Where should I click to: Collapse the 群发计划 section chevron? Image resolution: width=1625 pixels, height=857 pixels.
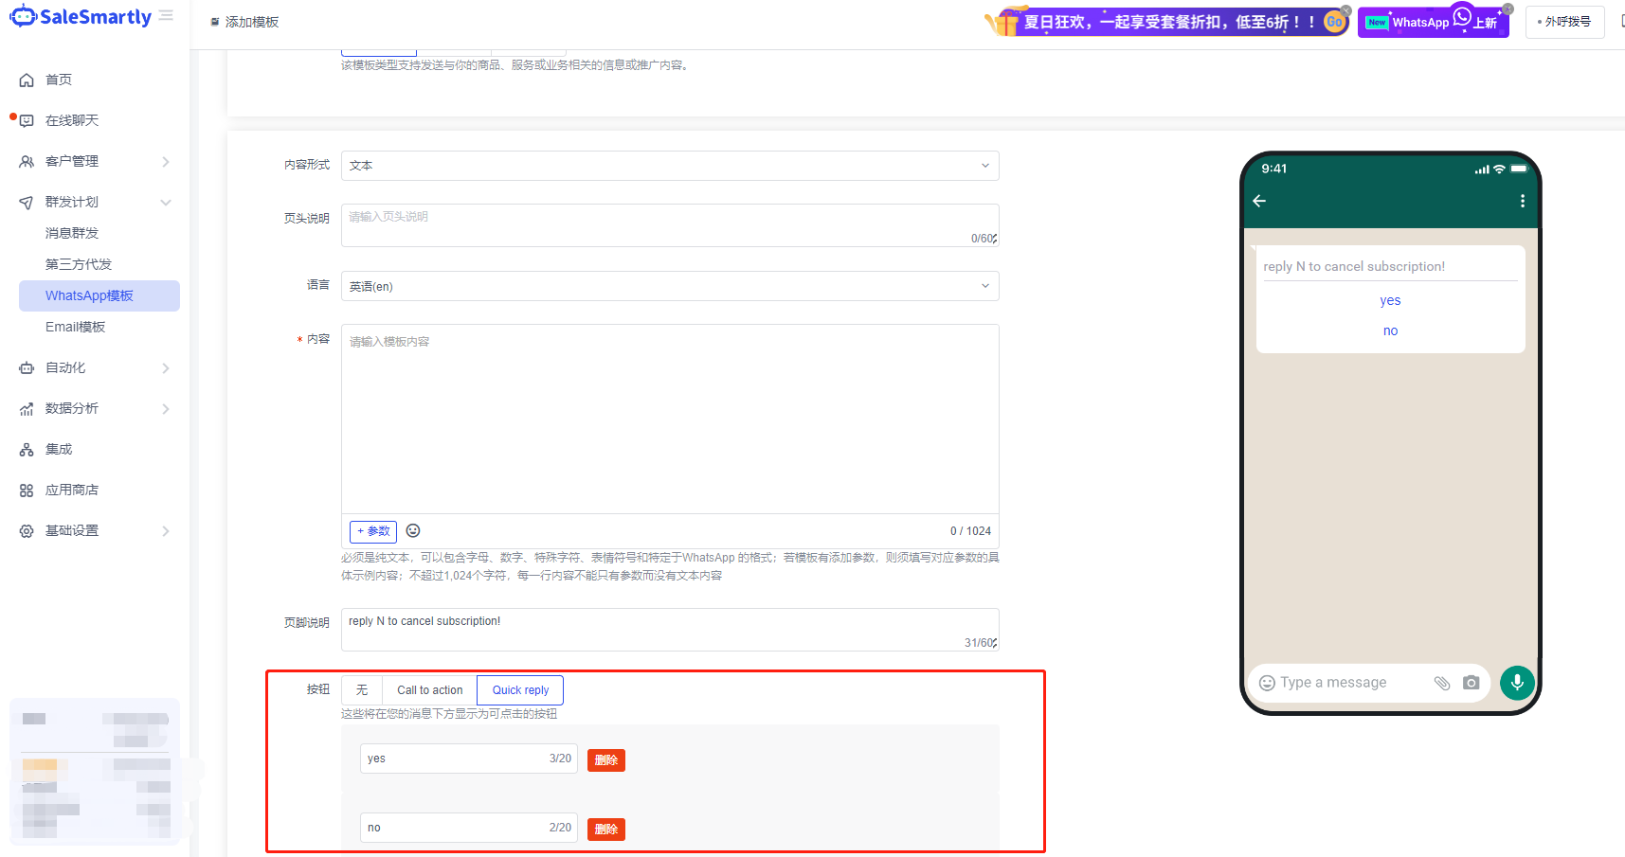click(166, 202)
